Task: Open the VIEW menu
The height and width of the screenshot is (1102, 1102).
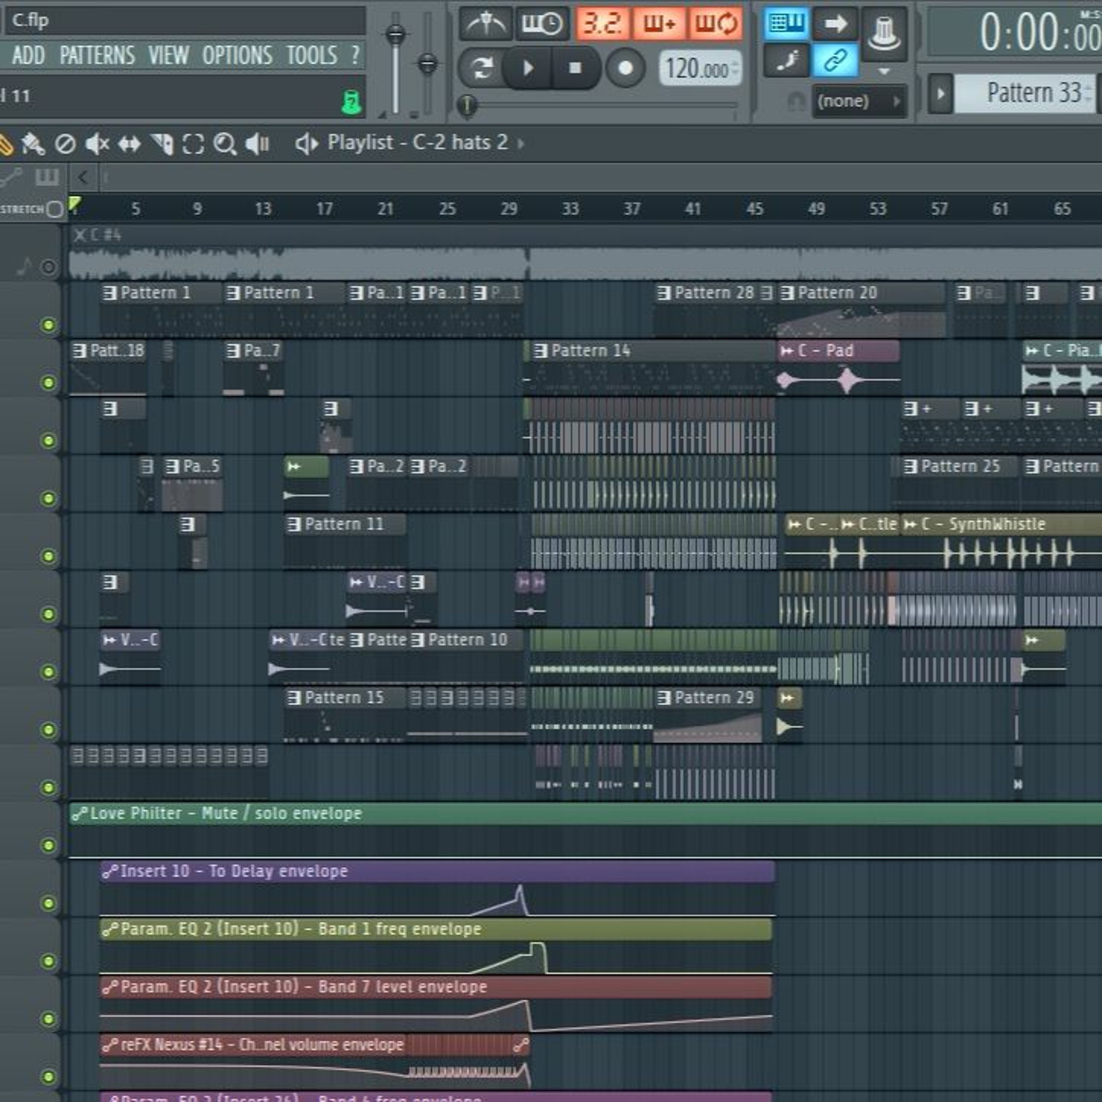Action: [168, 55]
